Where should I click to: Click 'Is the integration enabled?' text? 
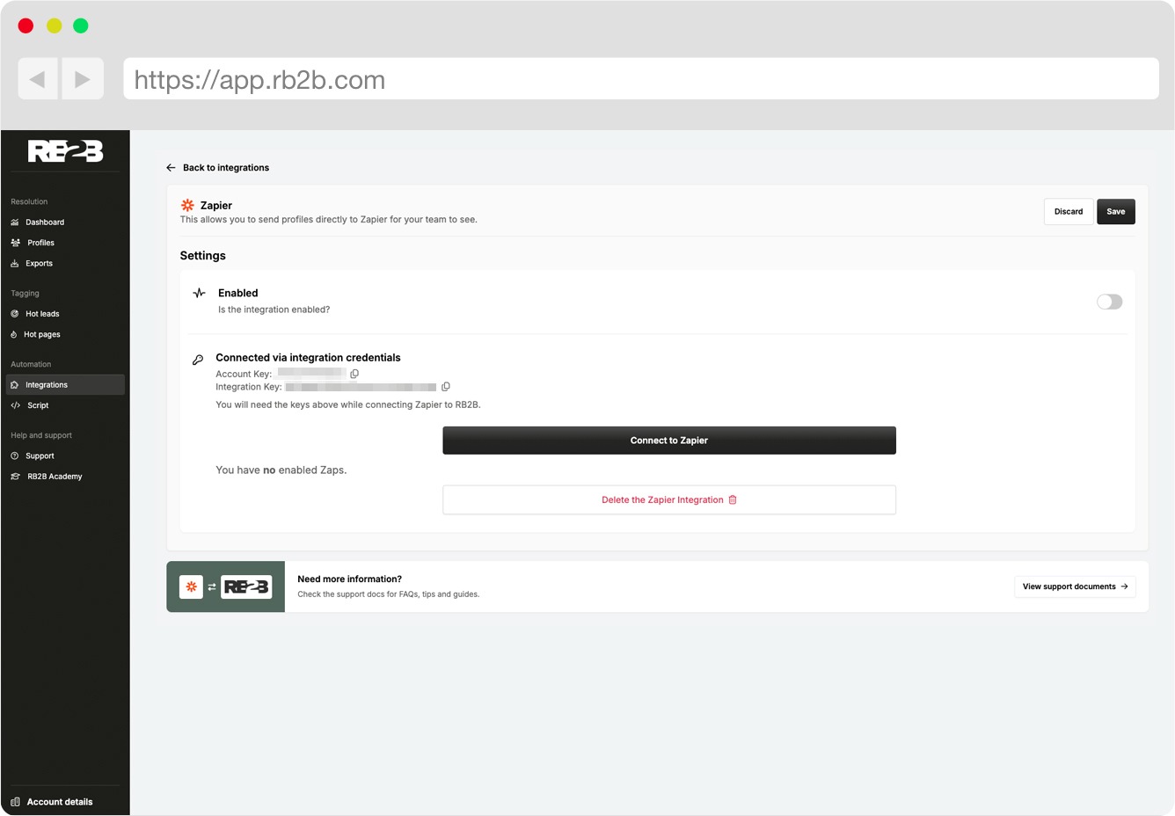274,310
